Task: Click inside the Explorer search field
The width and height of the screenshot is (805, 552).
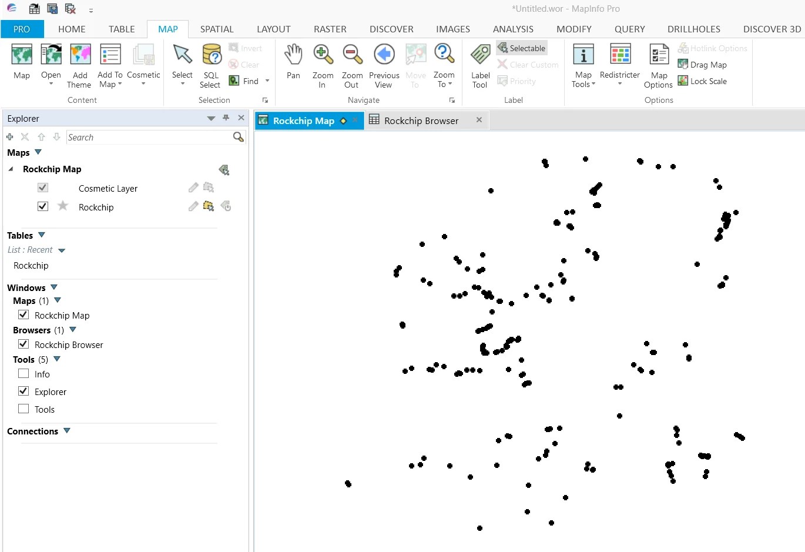Action: [147, 137]
